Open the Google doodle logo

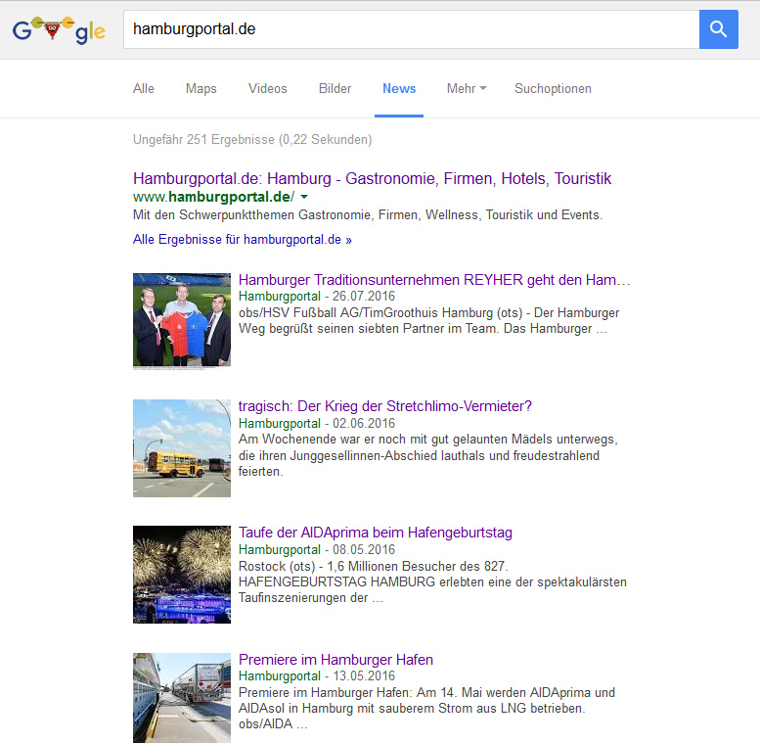(59, 30)
